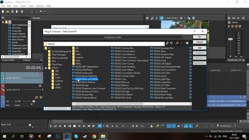
Task: Click the New Folder icon in Plug-In Chooser
Action: pyautogui.click(x=177, y=43)
